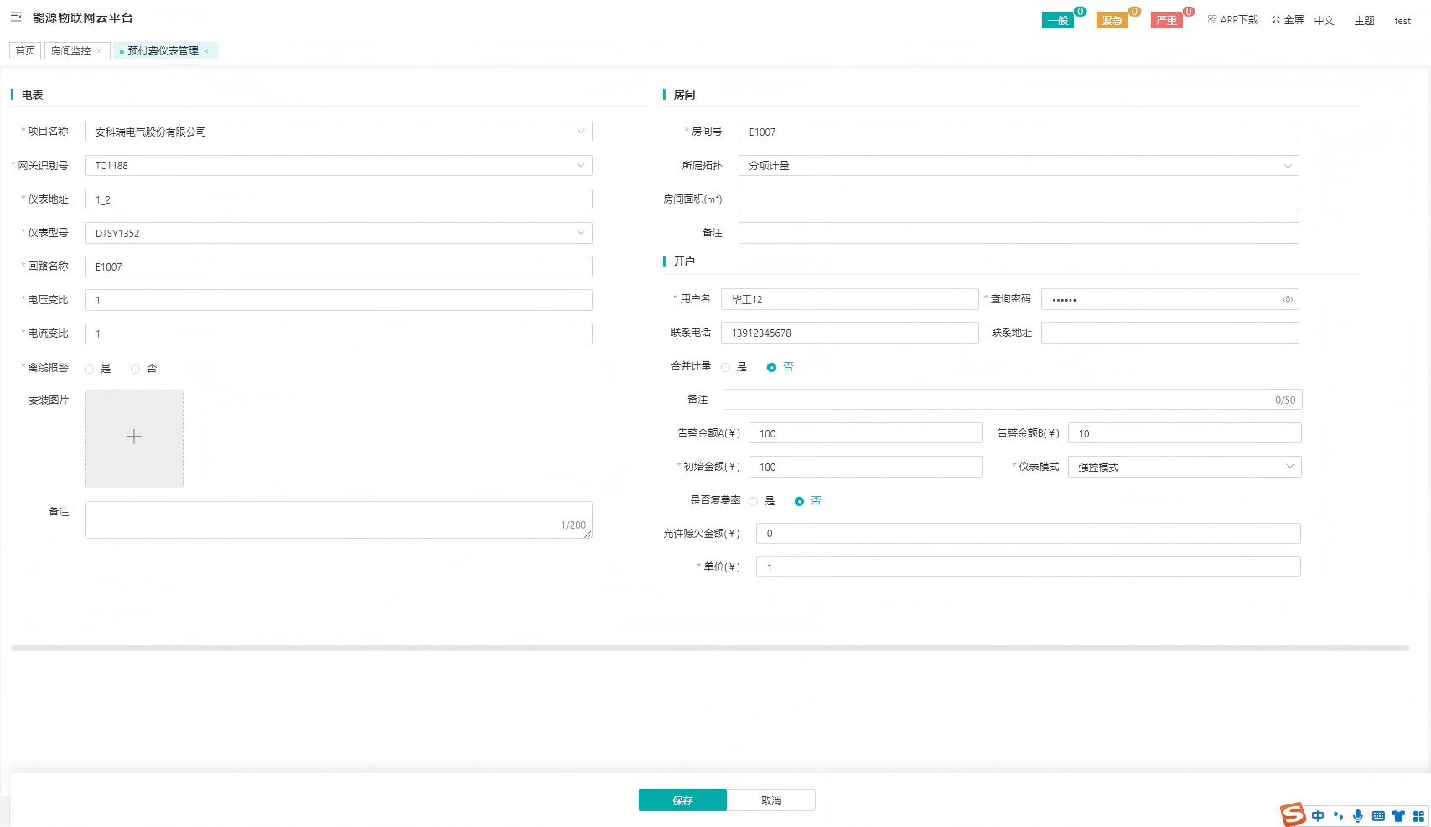The width and height of the screenshot is (1431, 827).
Task: Open the Sogou soft keyboard icon
Action: [1378, 816]
